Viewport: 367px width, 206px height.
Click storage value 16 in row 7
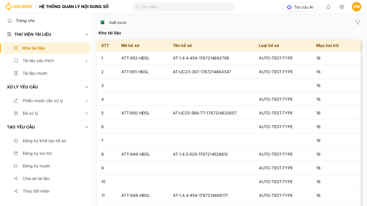[x=318, y=140]
